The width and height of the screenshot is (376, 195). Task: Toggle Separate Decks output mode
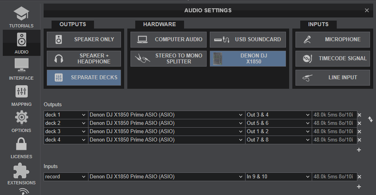[84, 78]
